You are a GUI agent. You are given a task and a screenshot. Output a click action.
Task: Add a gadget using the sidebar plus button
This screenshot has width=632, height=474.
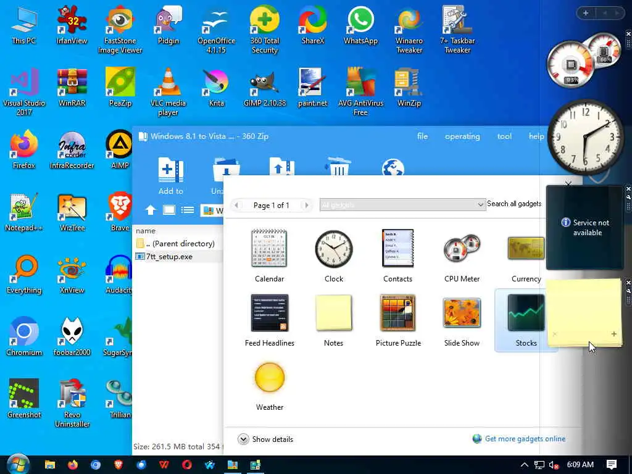click(x=586, y=14)
